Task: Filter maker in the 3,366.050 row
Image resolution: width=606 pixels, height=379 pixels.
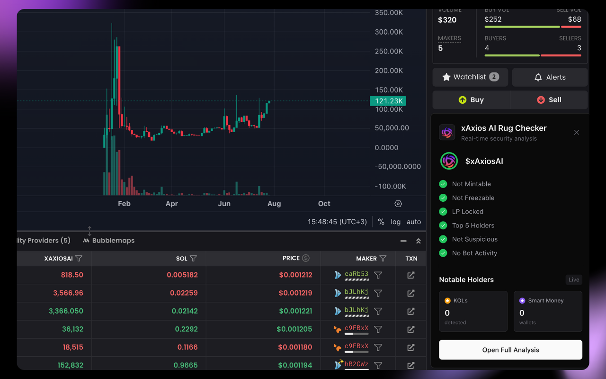Action: pyautogui.click(x=378, y=311)
